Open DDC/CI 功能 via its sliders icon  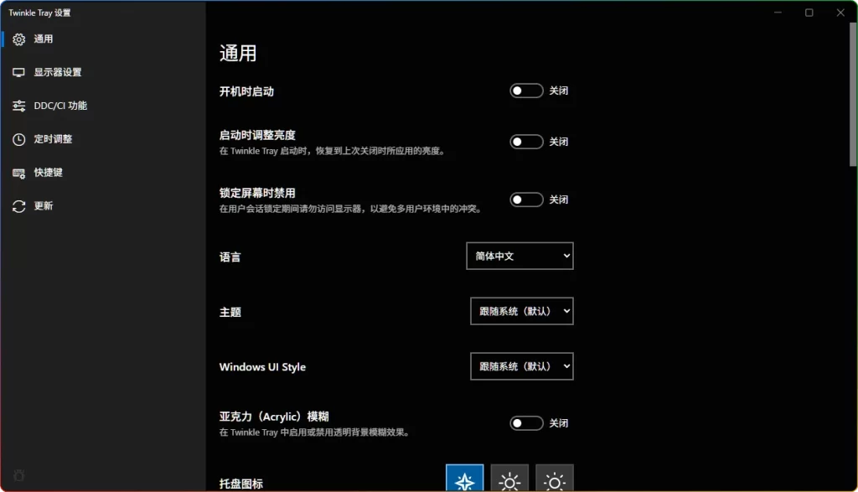pos(18,106)
